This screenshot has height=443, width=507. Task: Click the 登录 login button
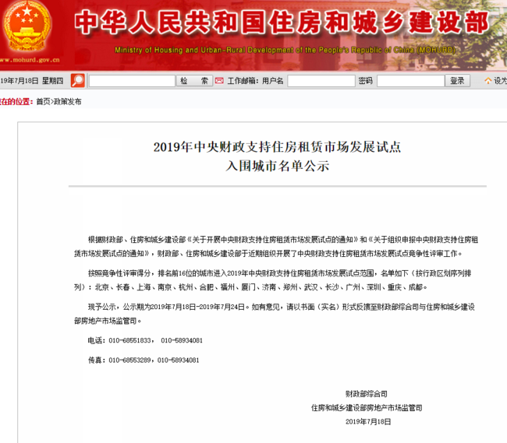pyautogui.click(x=457, y=81)
